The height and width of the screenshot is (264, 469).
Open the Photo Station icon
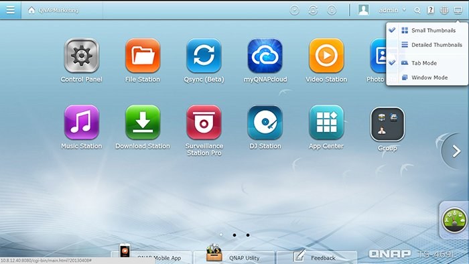[x=378, y=56]
